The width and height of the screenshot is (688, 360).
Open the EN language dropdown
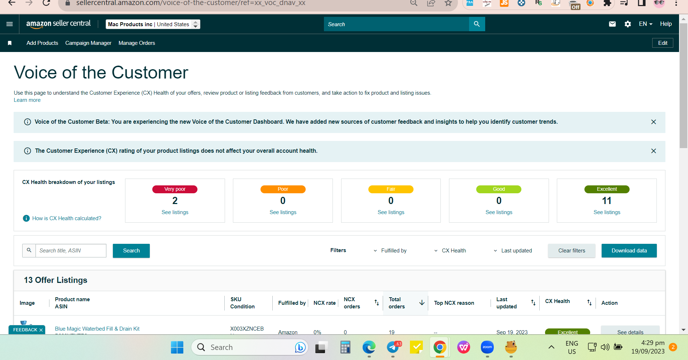pyautogui.click(x=646, y=24)
